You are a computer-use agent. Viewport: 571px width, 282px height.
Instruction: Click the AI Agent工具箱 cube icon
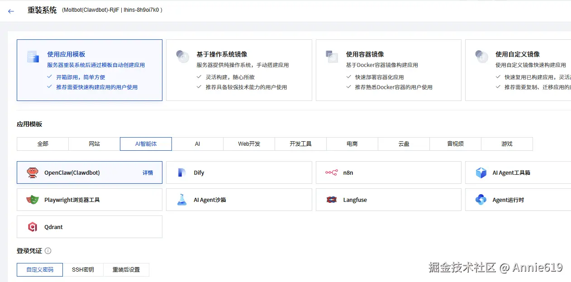[481, 172]
